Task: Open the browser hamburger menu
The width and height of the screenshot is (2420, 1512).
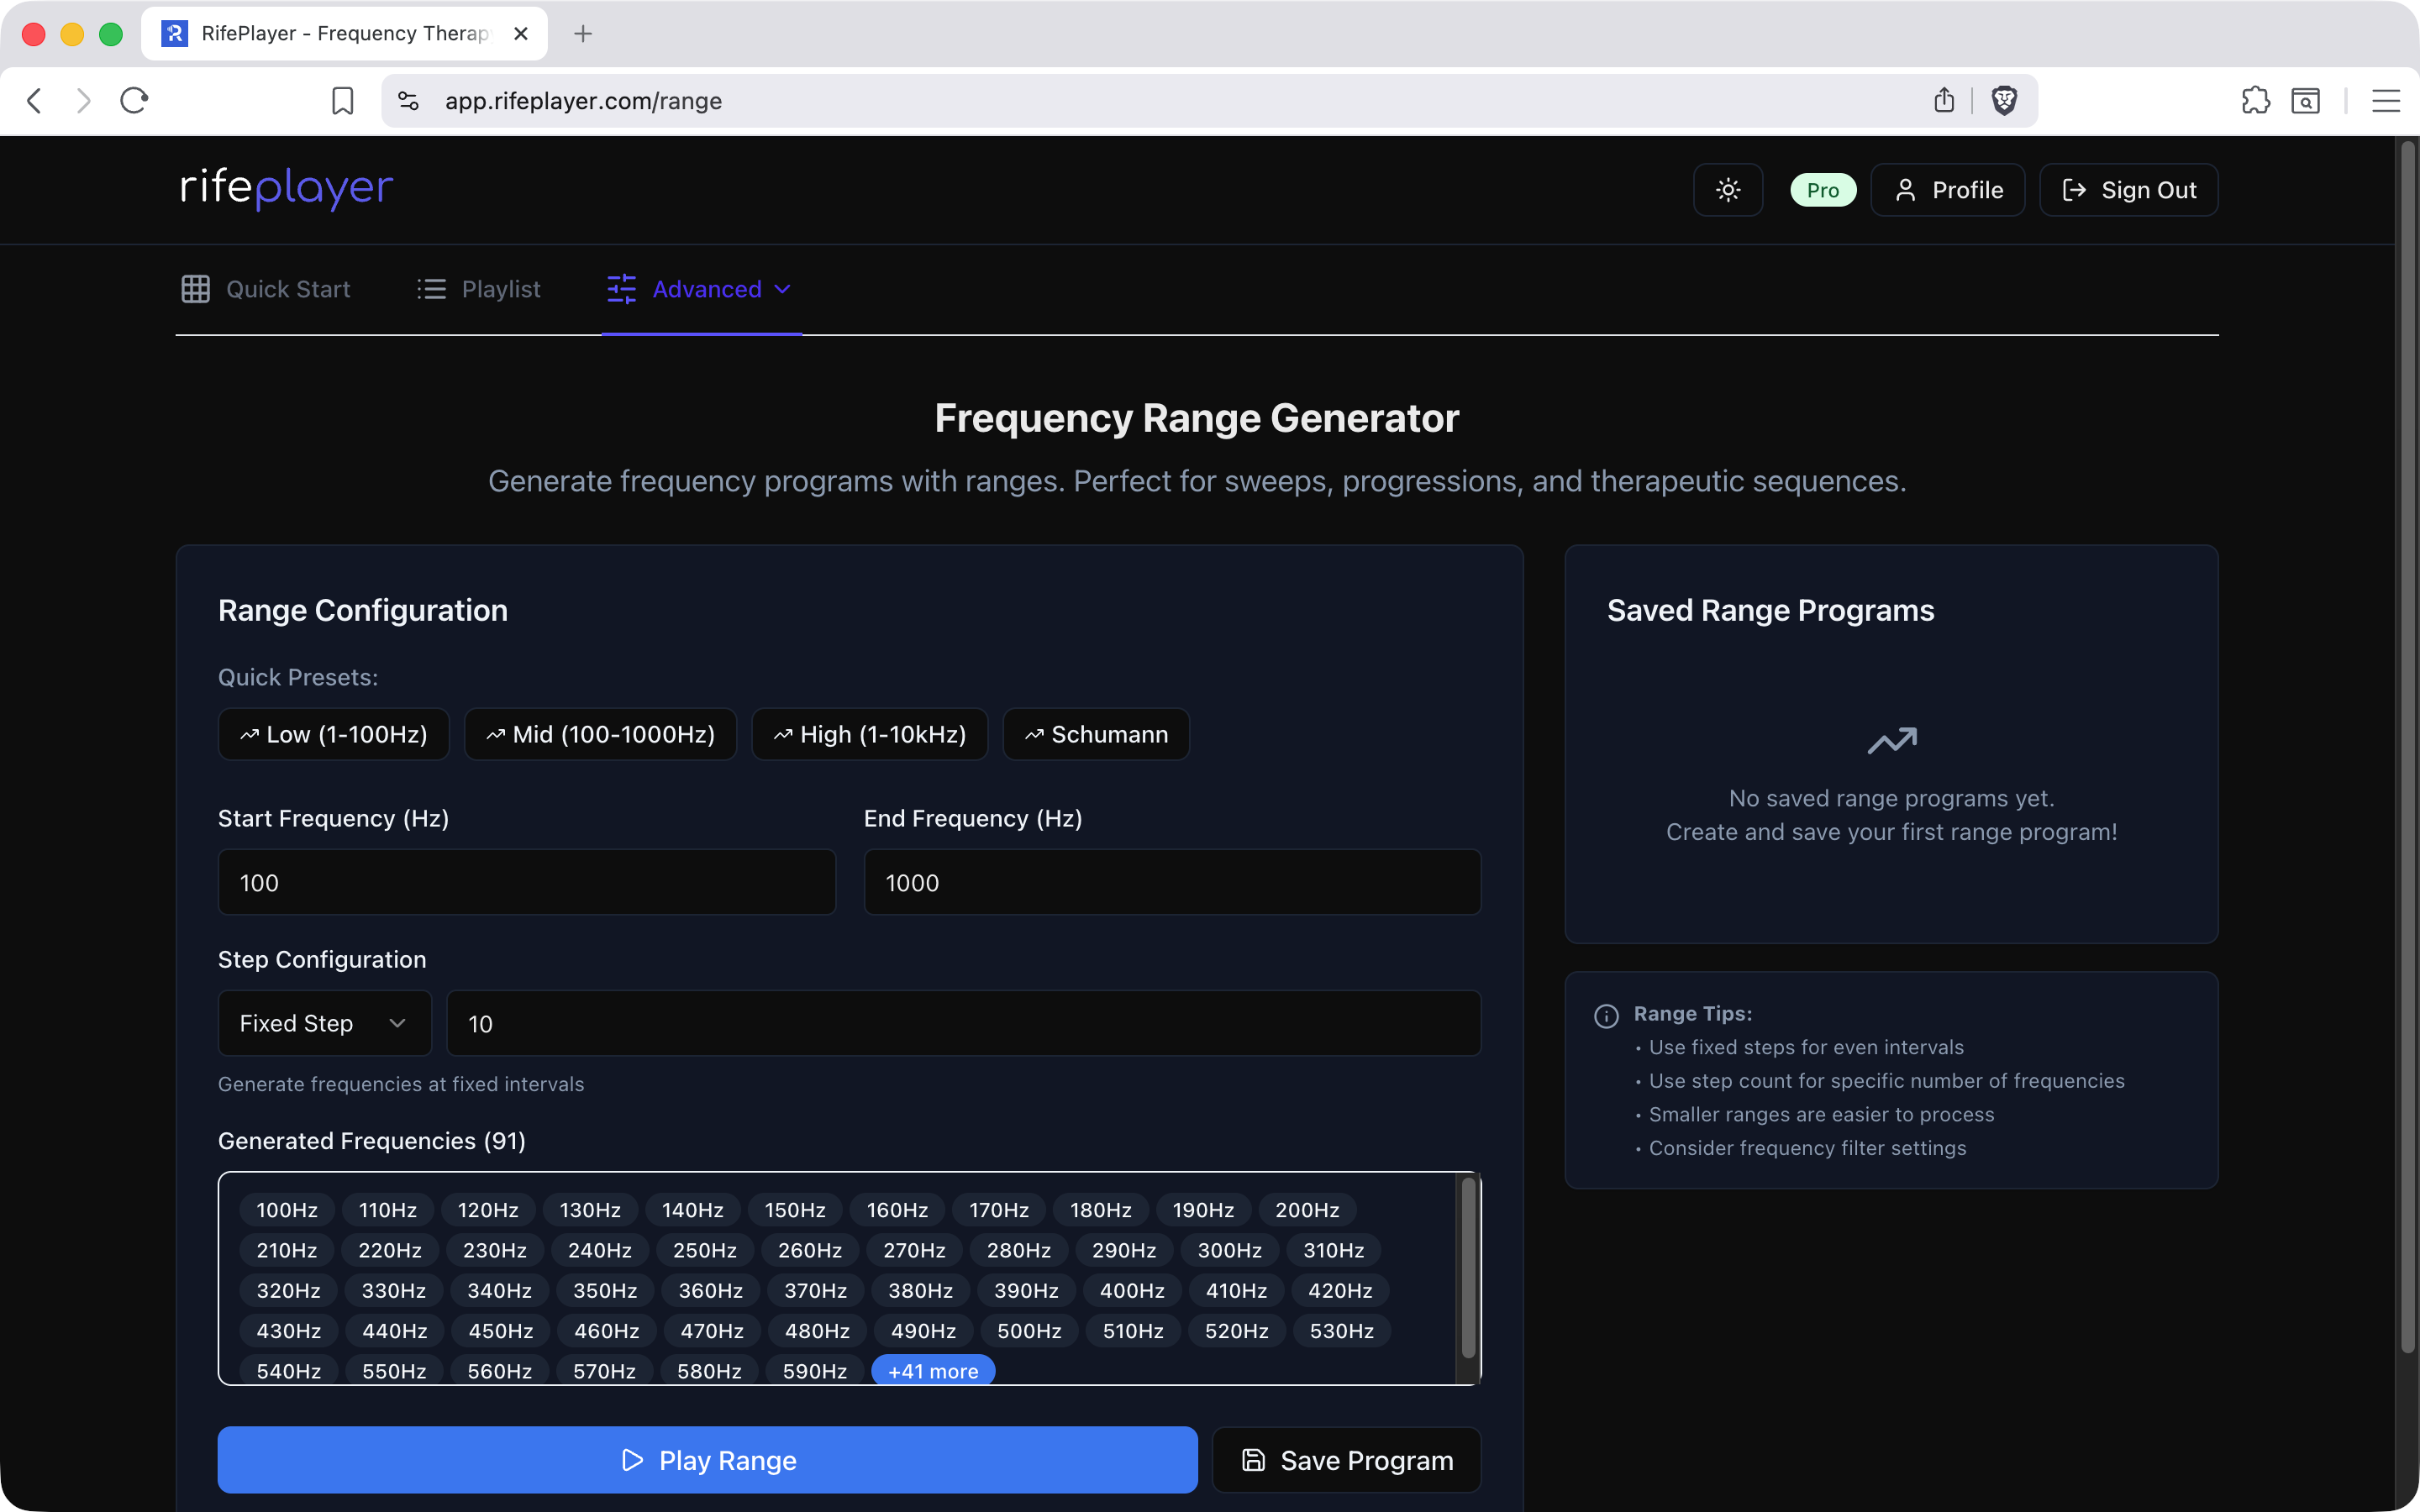Action: point(2386,101)
